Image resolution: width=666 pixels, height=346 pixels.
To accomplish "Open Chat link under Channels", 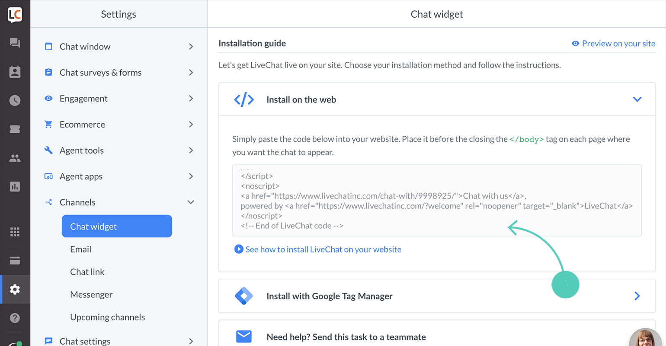I will [87, 272].
